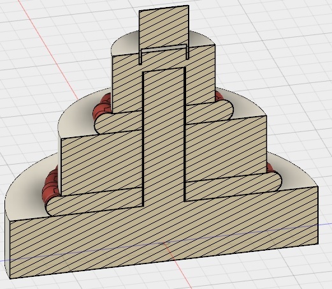Select the red bearing balls at lower left
332x289 pixels.
[x=51, y=186]
